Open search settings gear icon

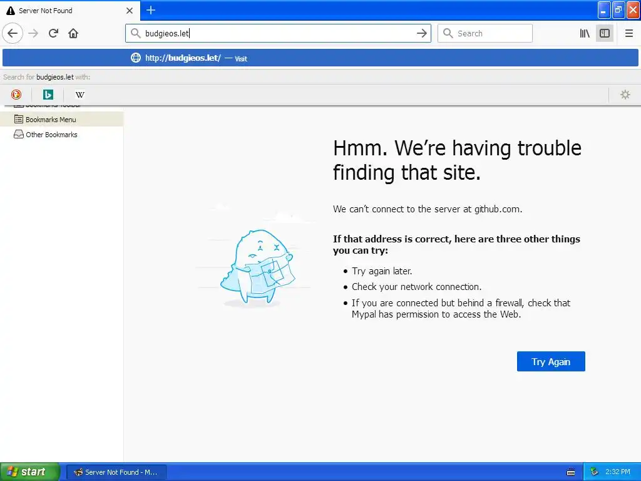tap(625, 95)
